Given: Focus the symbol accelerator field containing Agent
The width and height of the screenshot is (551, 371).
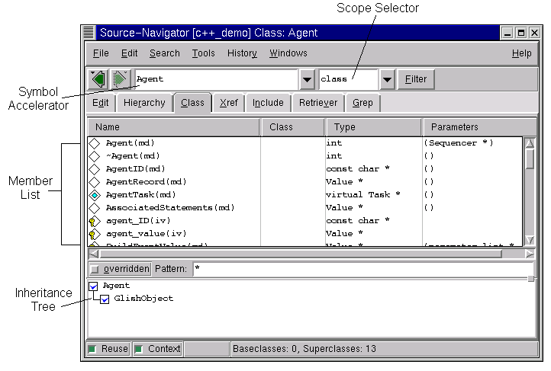Looking at the screenshot, I should (x=216, y=79).
